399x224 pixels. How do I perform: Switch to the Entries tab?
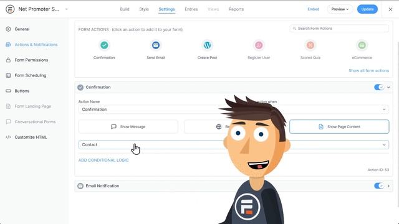pyautogui.click(x=191, y=9)
